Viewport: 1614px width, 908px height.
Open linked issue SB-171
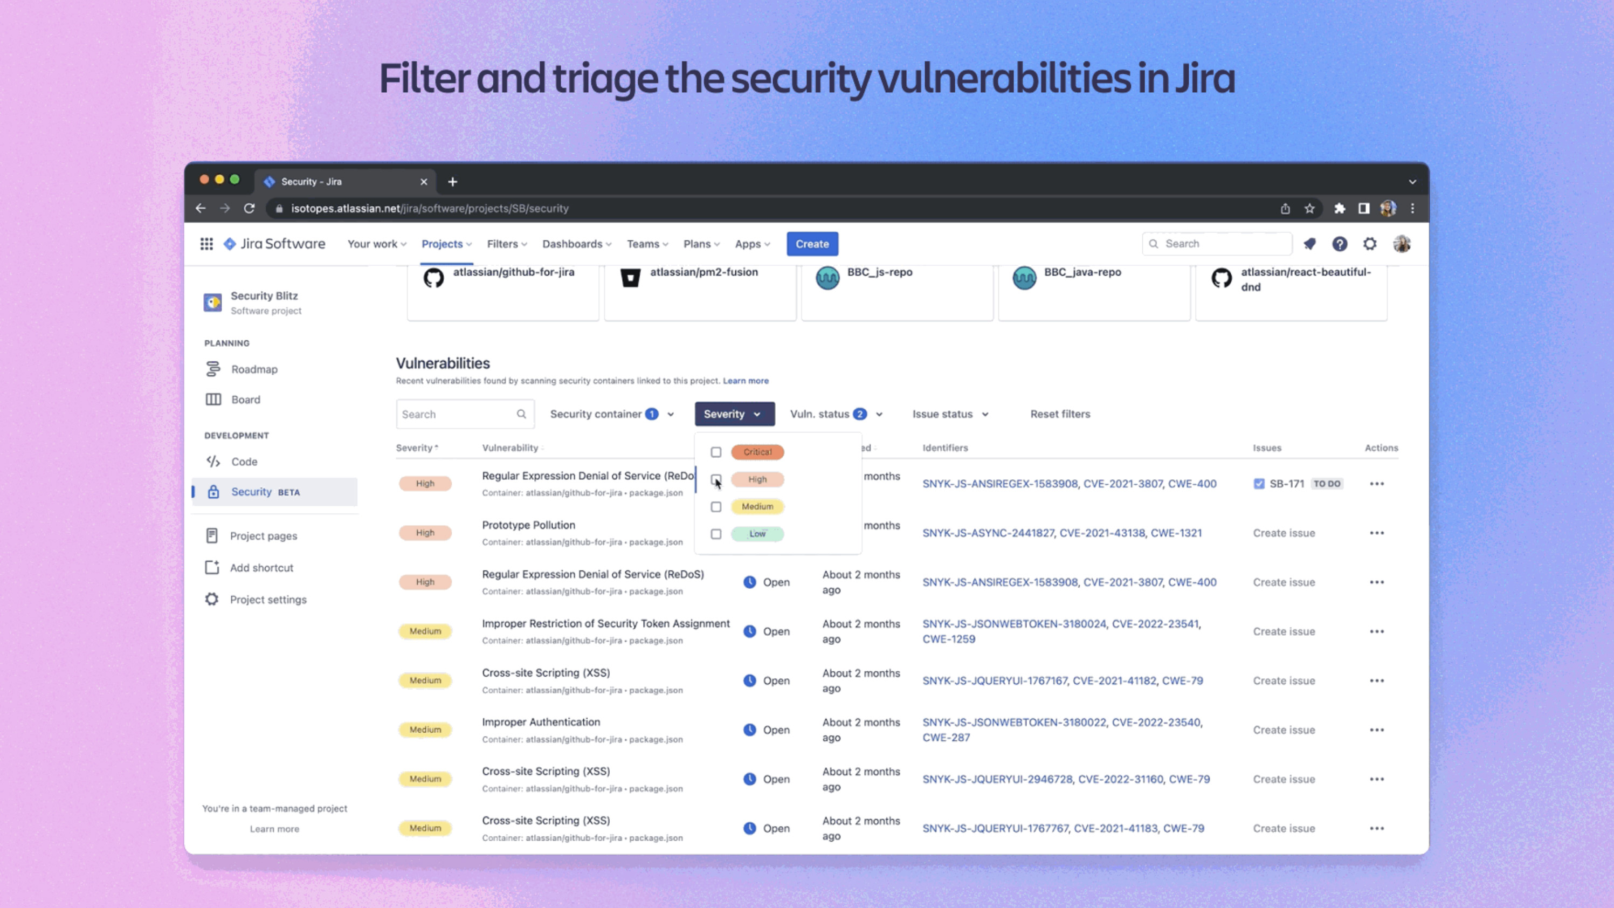[1286, 484]
